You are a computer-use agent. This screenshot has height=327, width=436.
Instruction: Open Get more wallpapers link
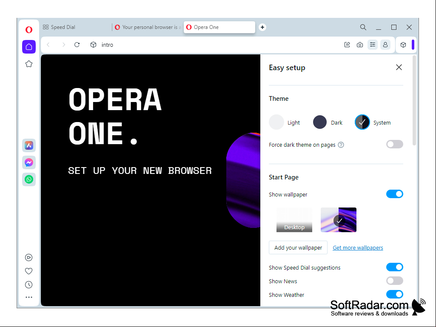[x=358, y=248]
